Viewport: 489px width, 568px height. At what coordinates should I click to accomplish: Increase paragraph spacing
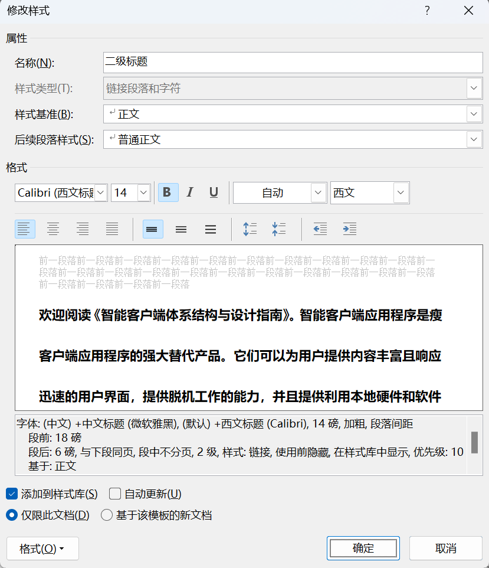[250, 229]
